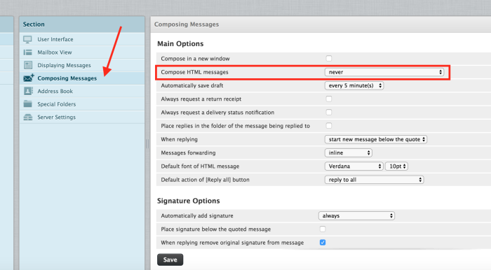This screenshot has width=491, height=270.
Task: Open Automatically add signature dropdown
Action: (356, 215)
